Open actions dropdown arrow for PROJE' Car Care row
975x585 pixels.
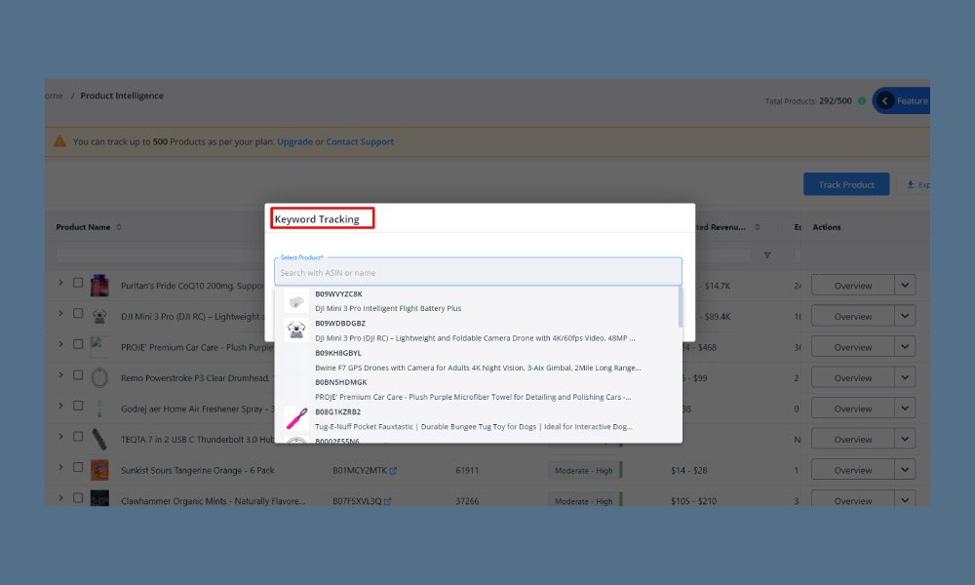tap(905, 346)
